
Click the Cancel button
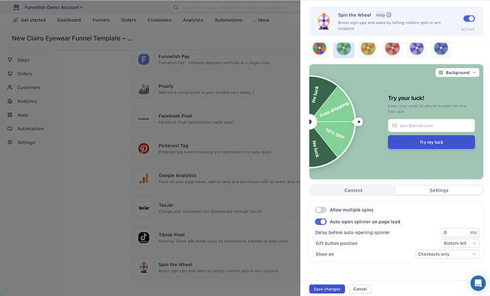[360, 289]
